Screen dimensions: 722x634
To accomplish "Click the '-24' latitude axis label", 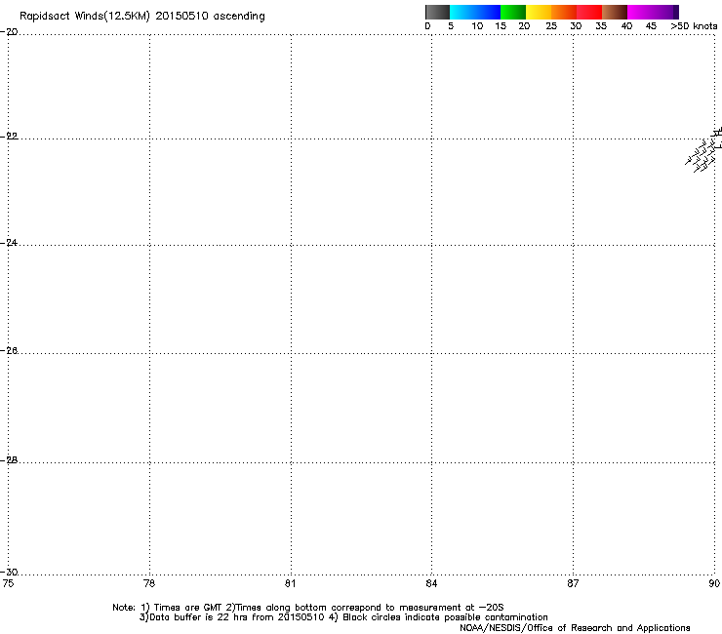I will point(9,243).
